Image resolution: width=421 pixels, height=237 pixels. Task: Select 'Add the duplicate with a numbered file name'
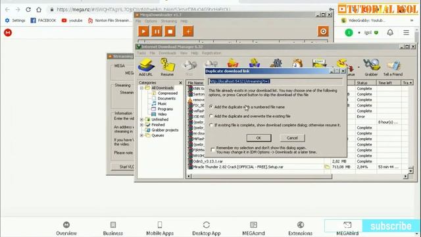(x=211, y=107)
